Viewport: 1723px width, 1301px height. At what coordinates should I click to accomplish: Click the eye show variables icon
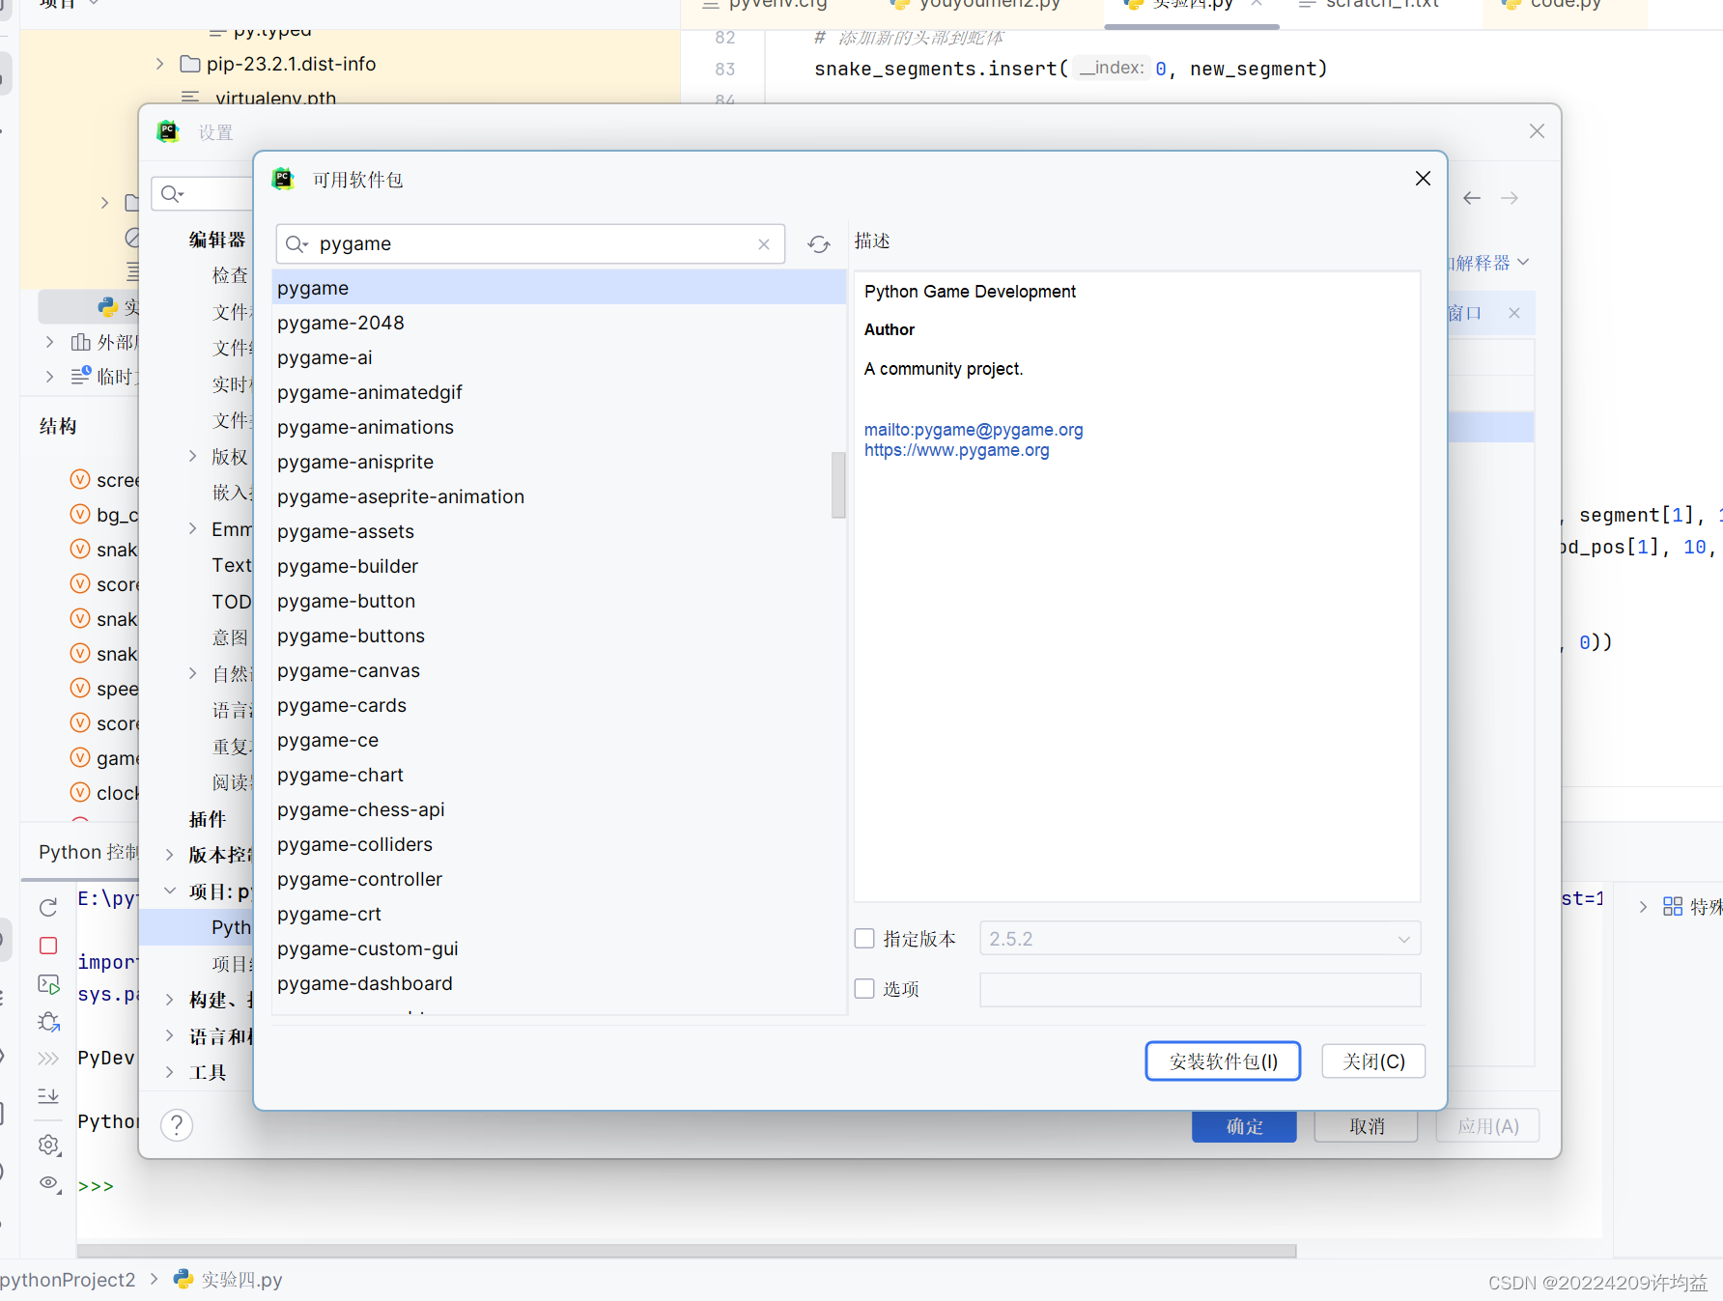click(48, 1183)
